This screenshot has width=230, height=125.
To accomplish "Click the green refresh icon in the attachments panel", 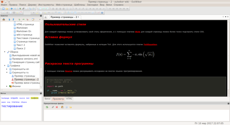I will pyautogui.click(x=47, y=107).
